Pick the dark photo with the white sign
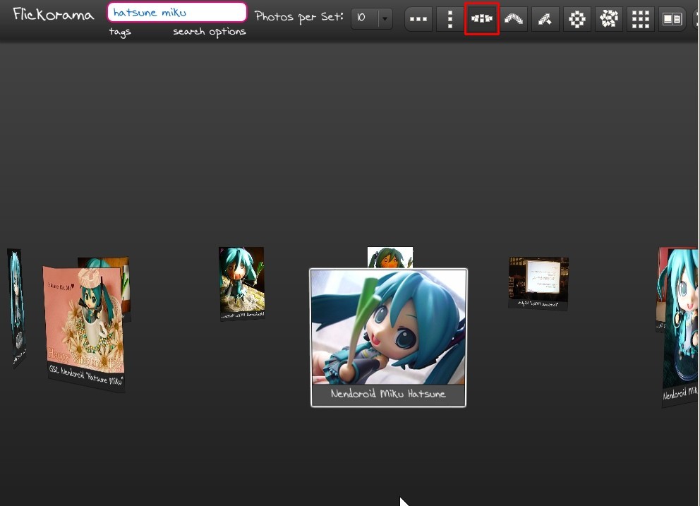Screen dimensions: 700x506 tap(538, 283)
